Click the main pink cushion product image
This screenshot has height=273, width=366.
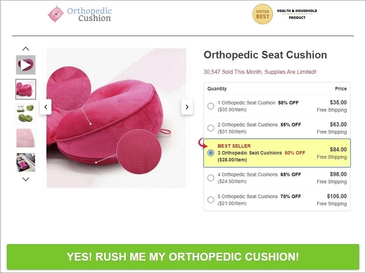click(116, 118)
